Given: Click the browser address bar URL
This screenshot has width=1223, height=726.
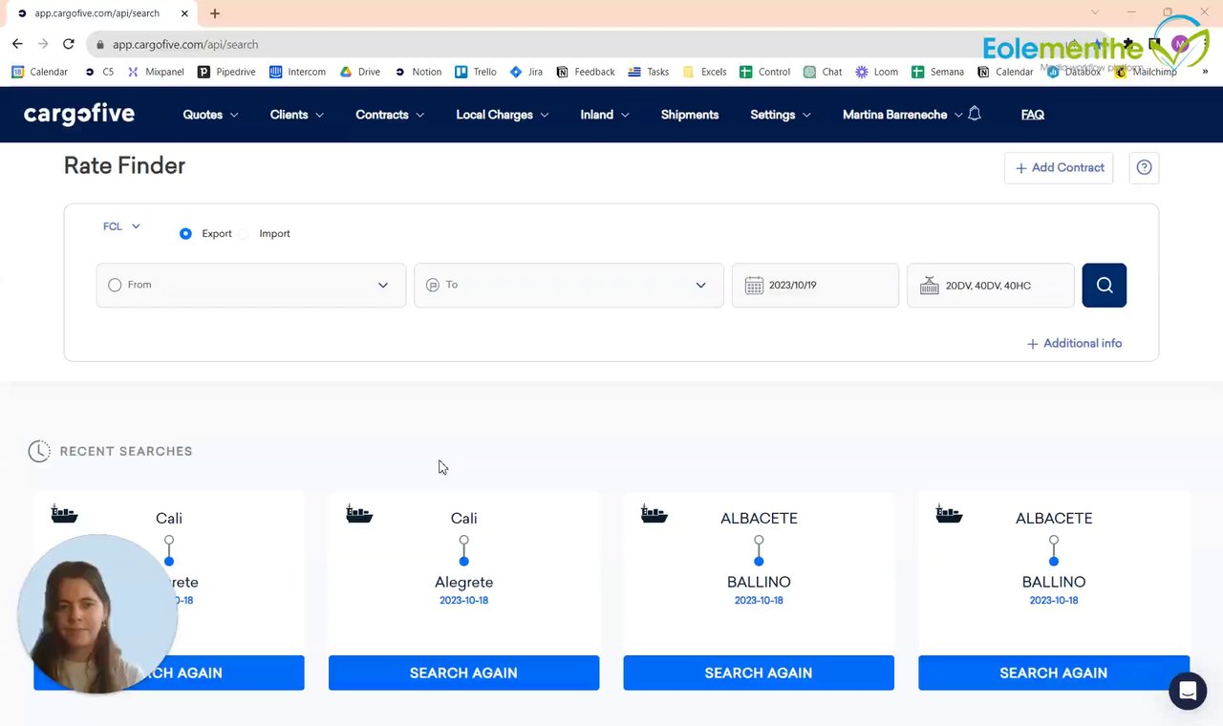Looking at the screenshot, I should [x=185, y=44].
